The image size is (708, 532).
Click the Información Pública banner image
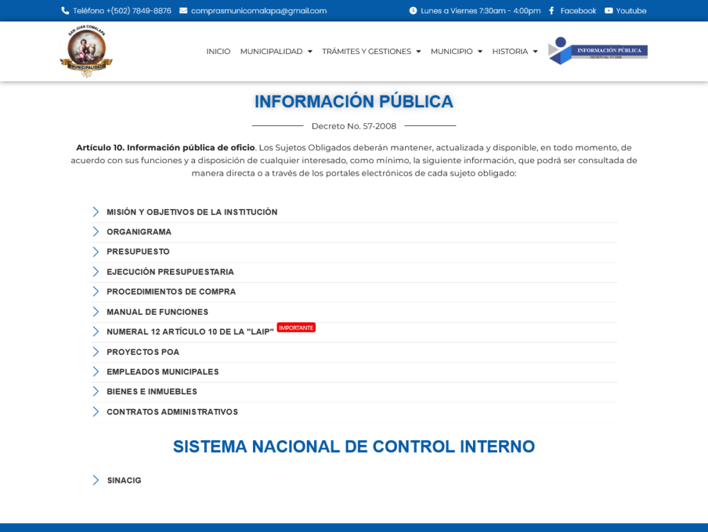(x=597, y=51)
